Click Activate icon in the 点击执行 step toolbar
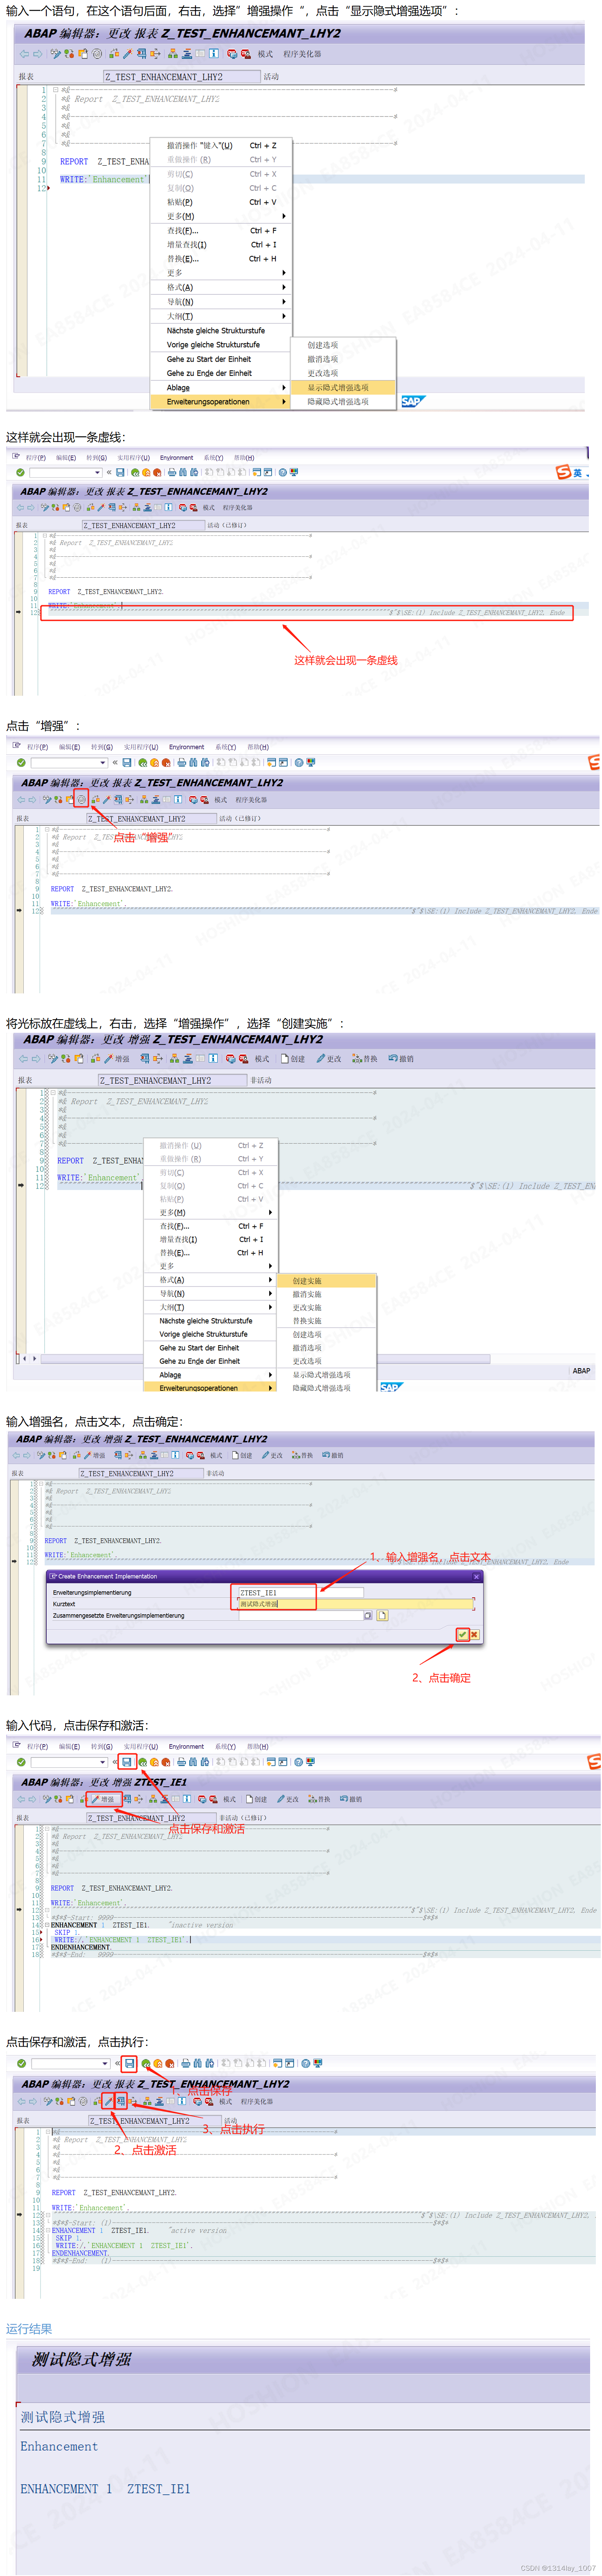602x2576 pixels. pos(108,2102)
